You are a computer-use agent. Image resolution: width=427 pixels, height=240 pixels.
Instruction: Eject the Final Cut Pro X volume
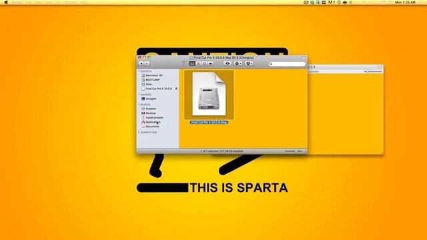[176, 89]
